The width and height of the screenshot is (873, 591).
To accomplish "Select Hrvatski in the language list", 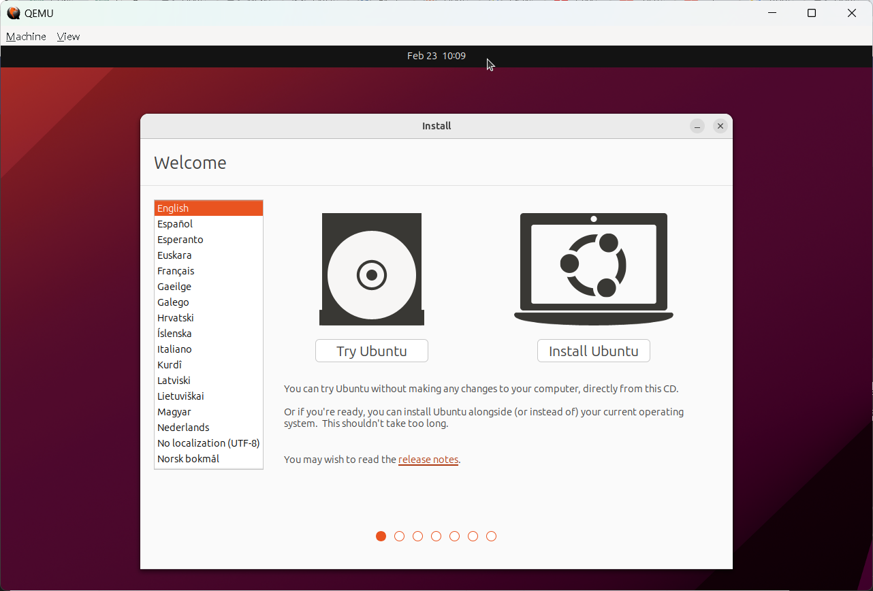I will click(208, 318).
